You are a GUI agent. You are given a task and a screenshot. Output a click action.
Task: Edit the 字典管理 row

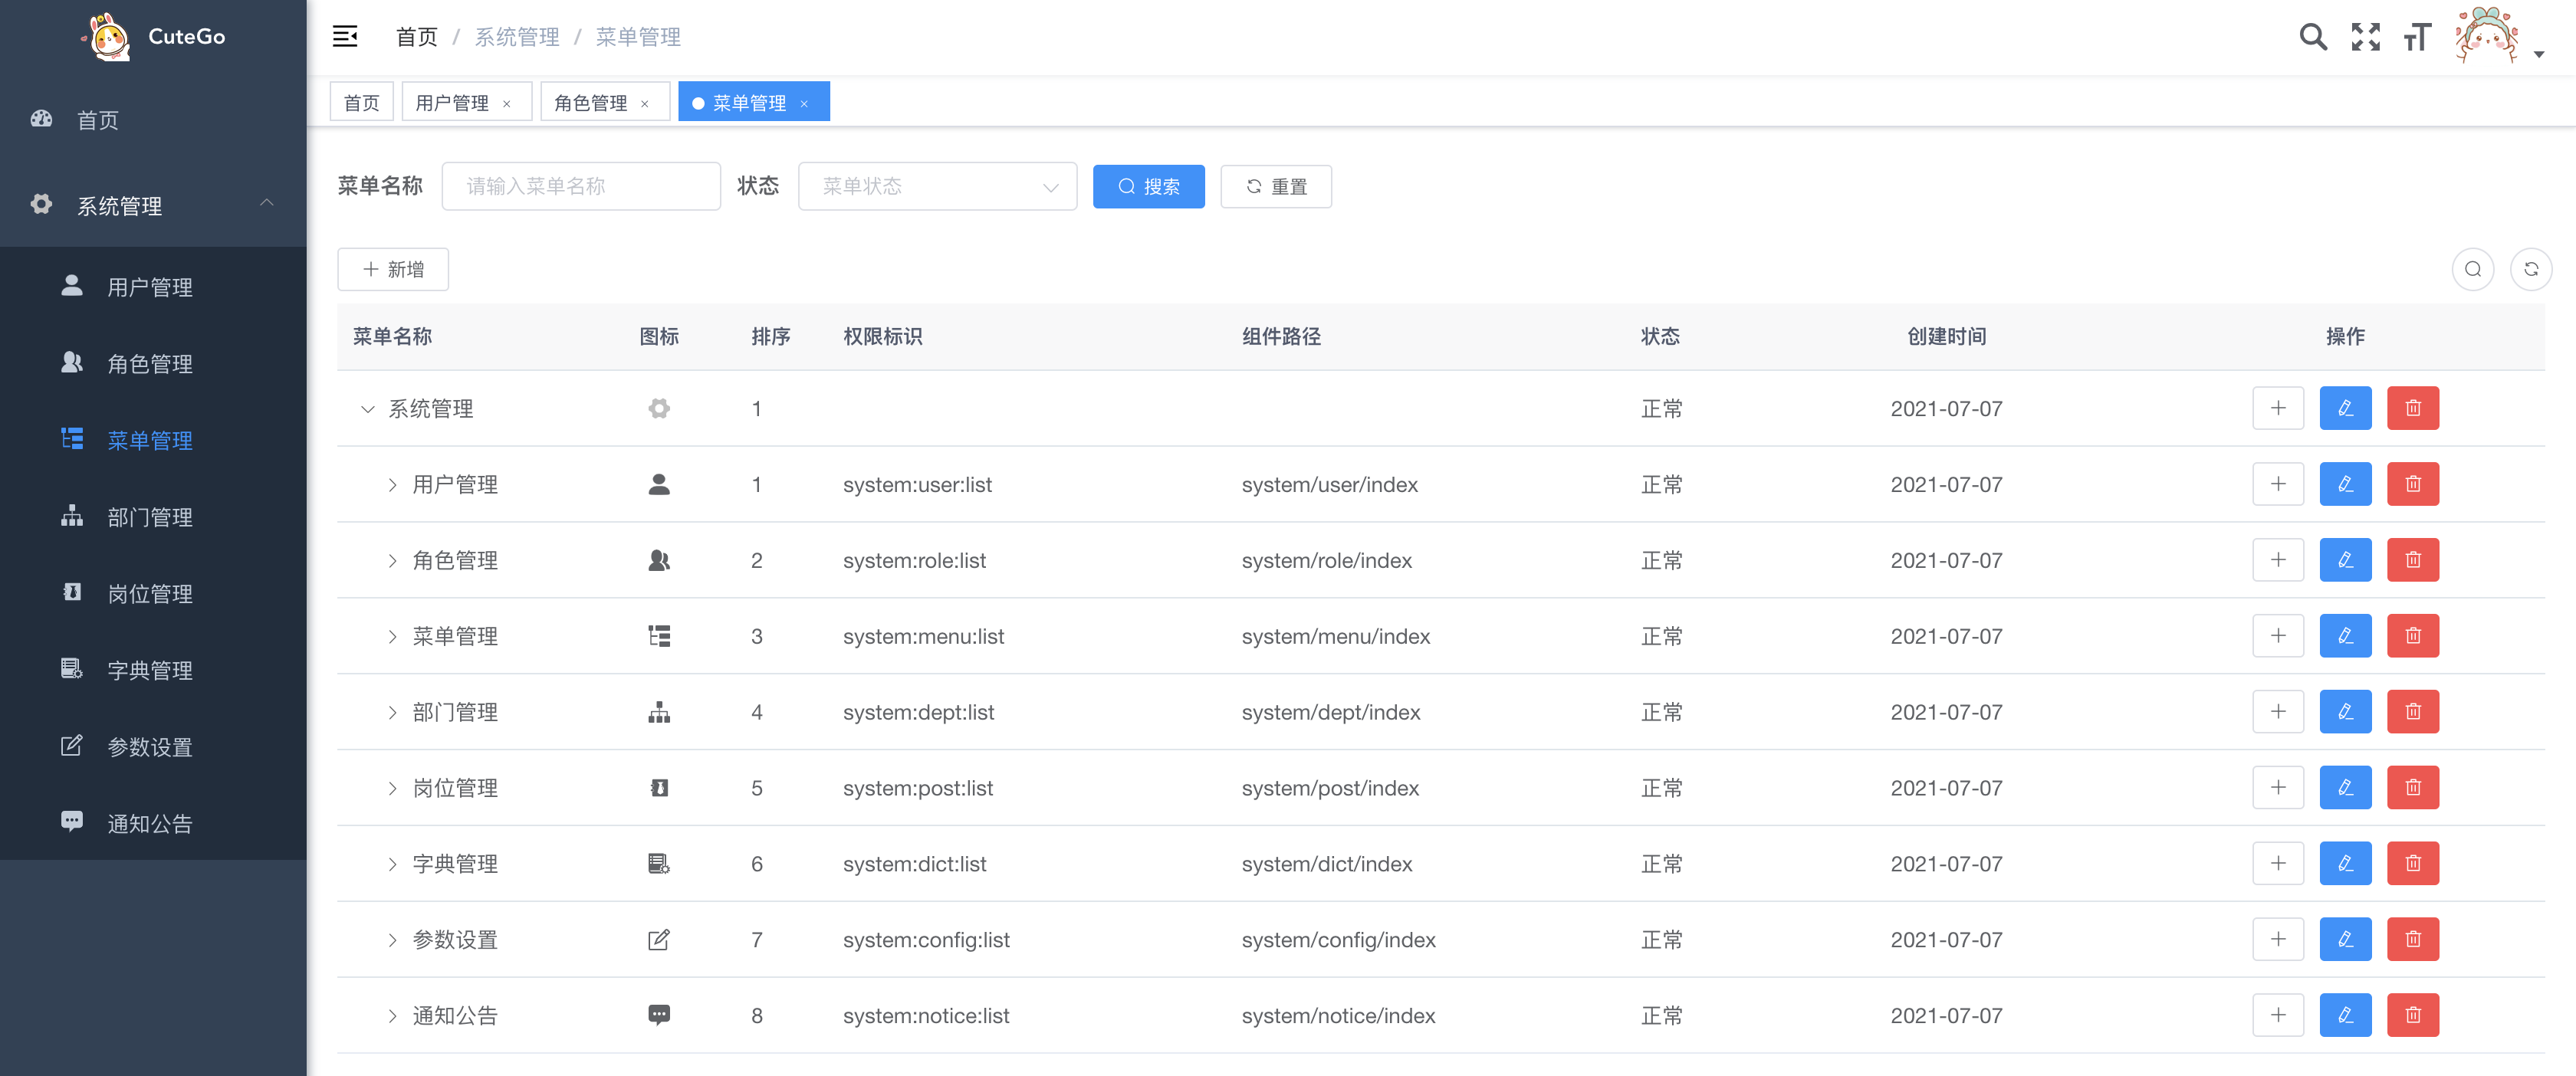point(2345,864)
